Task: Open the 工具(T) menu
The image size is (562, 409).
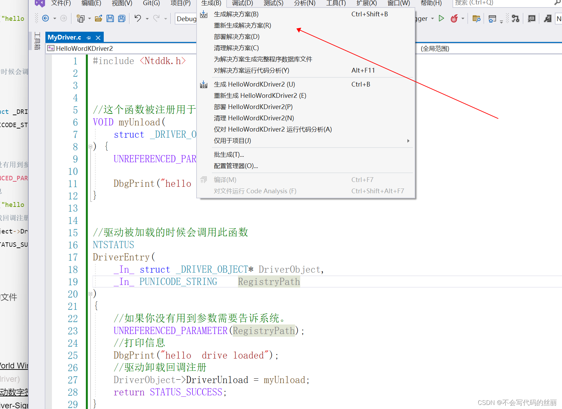Action: pos(336,3)
